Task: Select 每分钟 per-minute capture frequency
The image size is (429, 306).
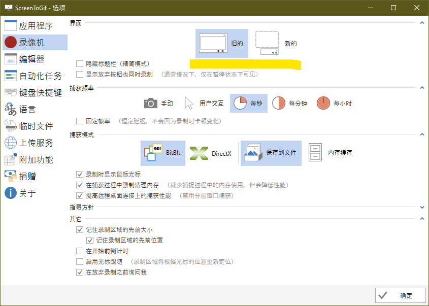Action: coord(290,103)
